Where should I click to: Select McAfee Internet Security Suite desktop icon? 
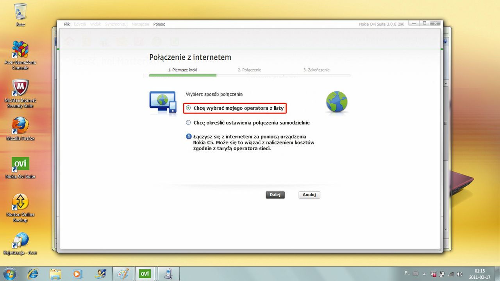click(x=20, y=94)
